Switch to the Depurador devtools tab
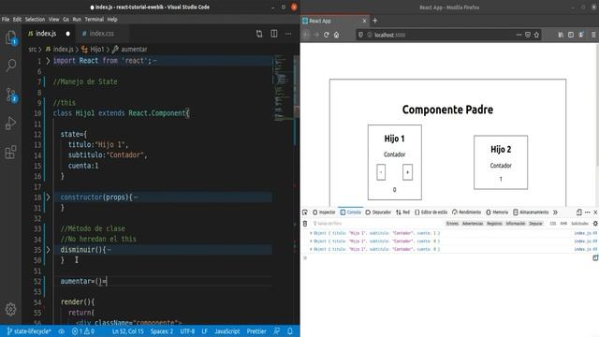 click(x=378, y=212)
